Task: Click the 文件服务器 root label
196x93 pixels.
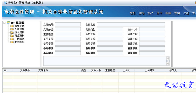Action: point(17,23)
